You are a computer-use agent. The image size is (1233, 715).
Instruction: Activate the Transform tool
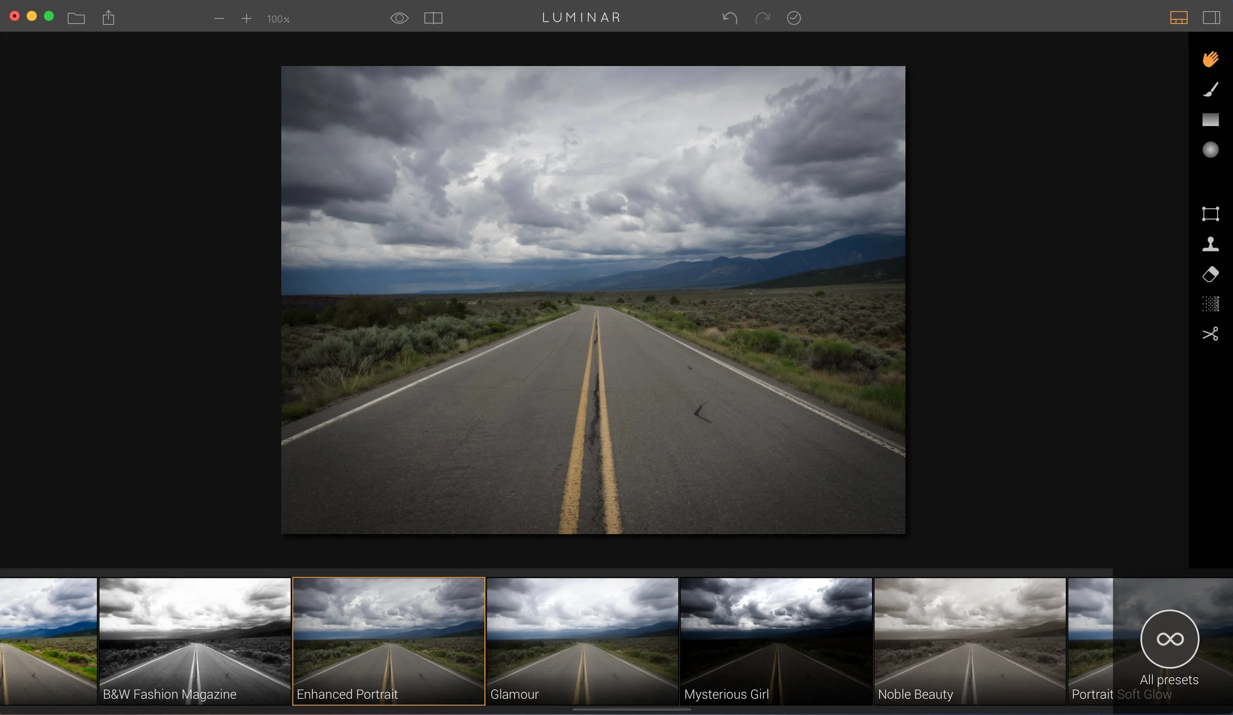pos(1210,214)
